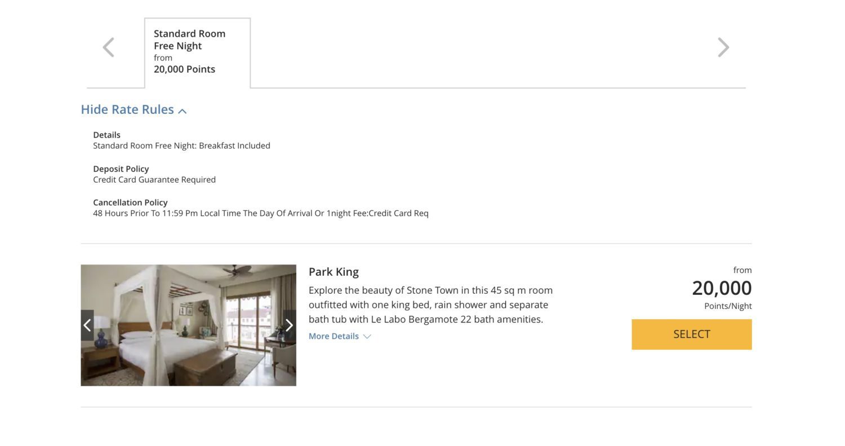View the Park King room photo thumbnail
The image size is (845, 446).
tap(189, 325)
